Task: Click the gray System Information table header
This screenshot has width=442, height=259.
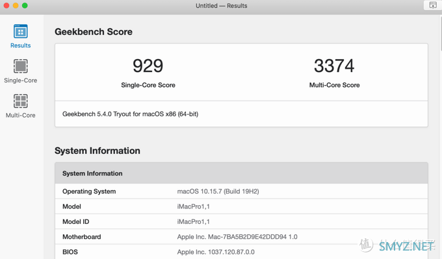Action: (241, 173)
